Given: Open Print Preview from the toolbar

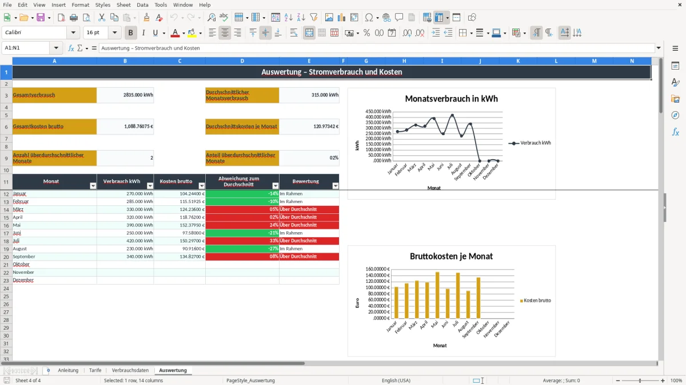Looking at the screenshot, I should [x=86, y=18].
